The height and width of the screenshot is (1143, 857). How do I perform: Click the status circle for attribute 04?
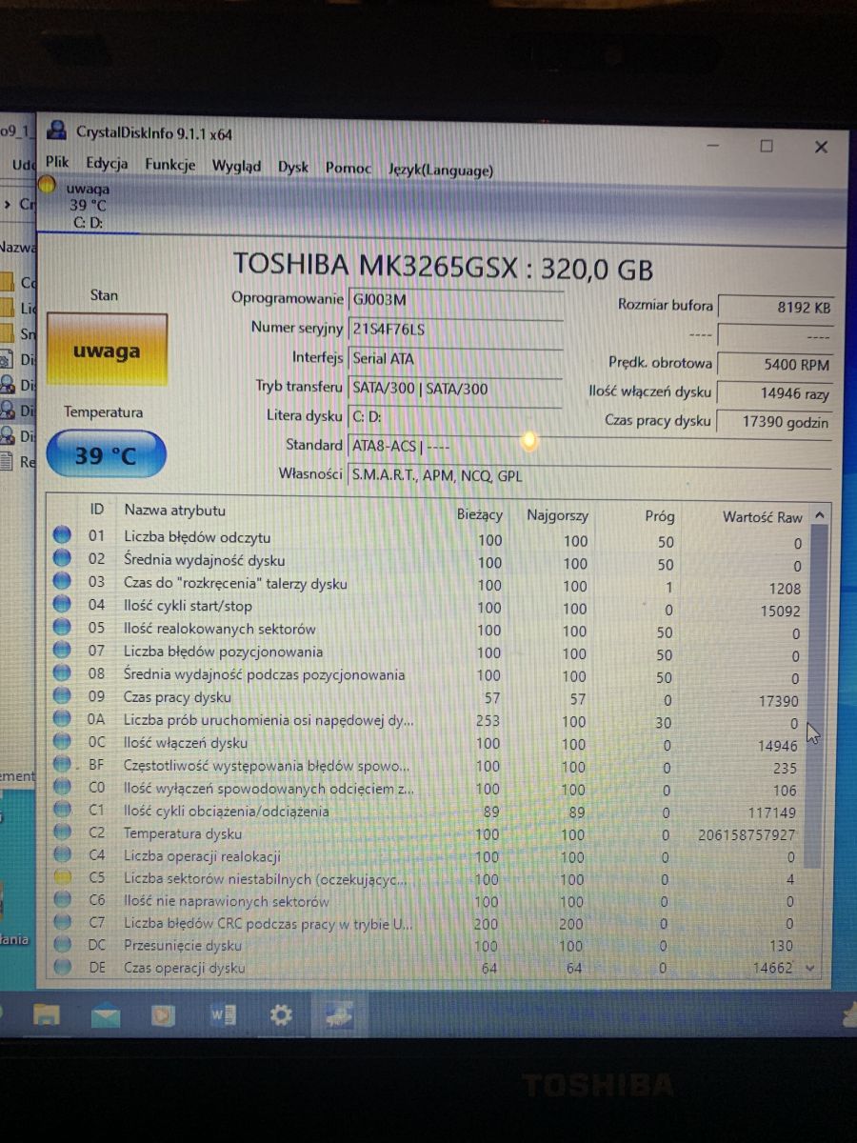62,605
